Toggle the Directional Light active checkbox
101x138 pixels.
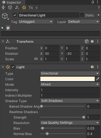15,15
